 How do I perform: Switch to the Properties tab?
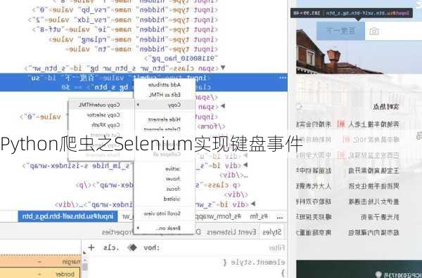pos(118,232)
